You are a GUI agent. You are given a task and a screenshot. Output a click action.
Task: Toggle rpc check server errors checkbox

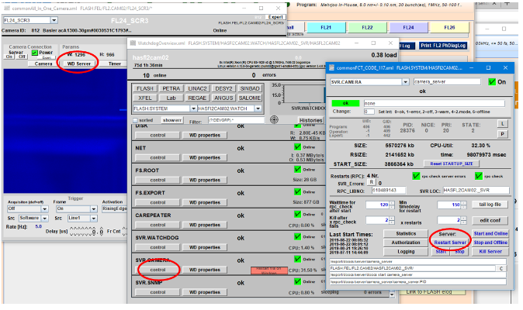[424, 177]
